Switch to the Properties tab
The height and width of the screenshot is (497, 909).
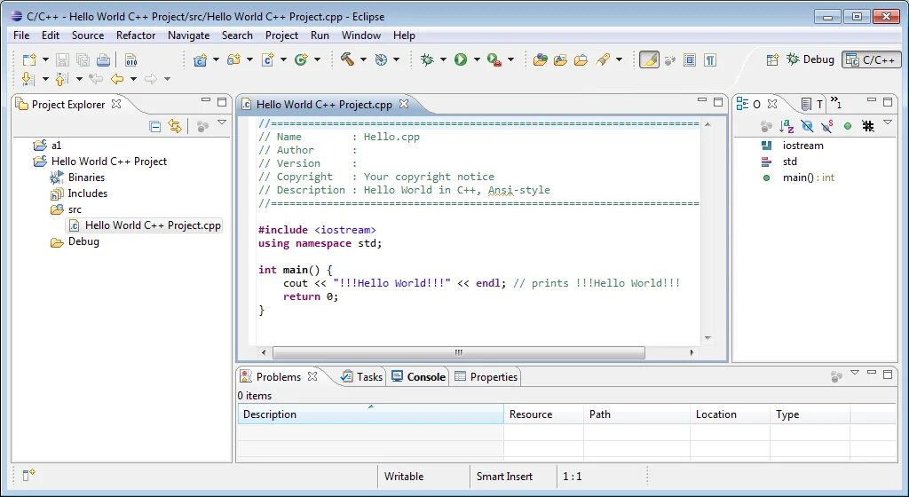486,376
